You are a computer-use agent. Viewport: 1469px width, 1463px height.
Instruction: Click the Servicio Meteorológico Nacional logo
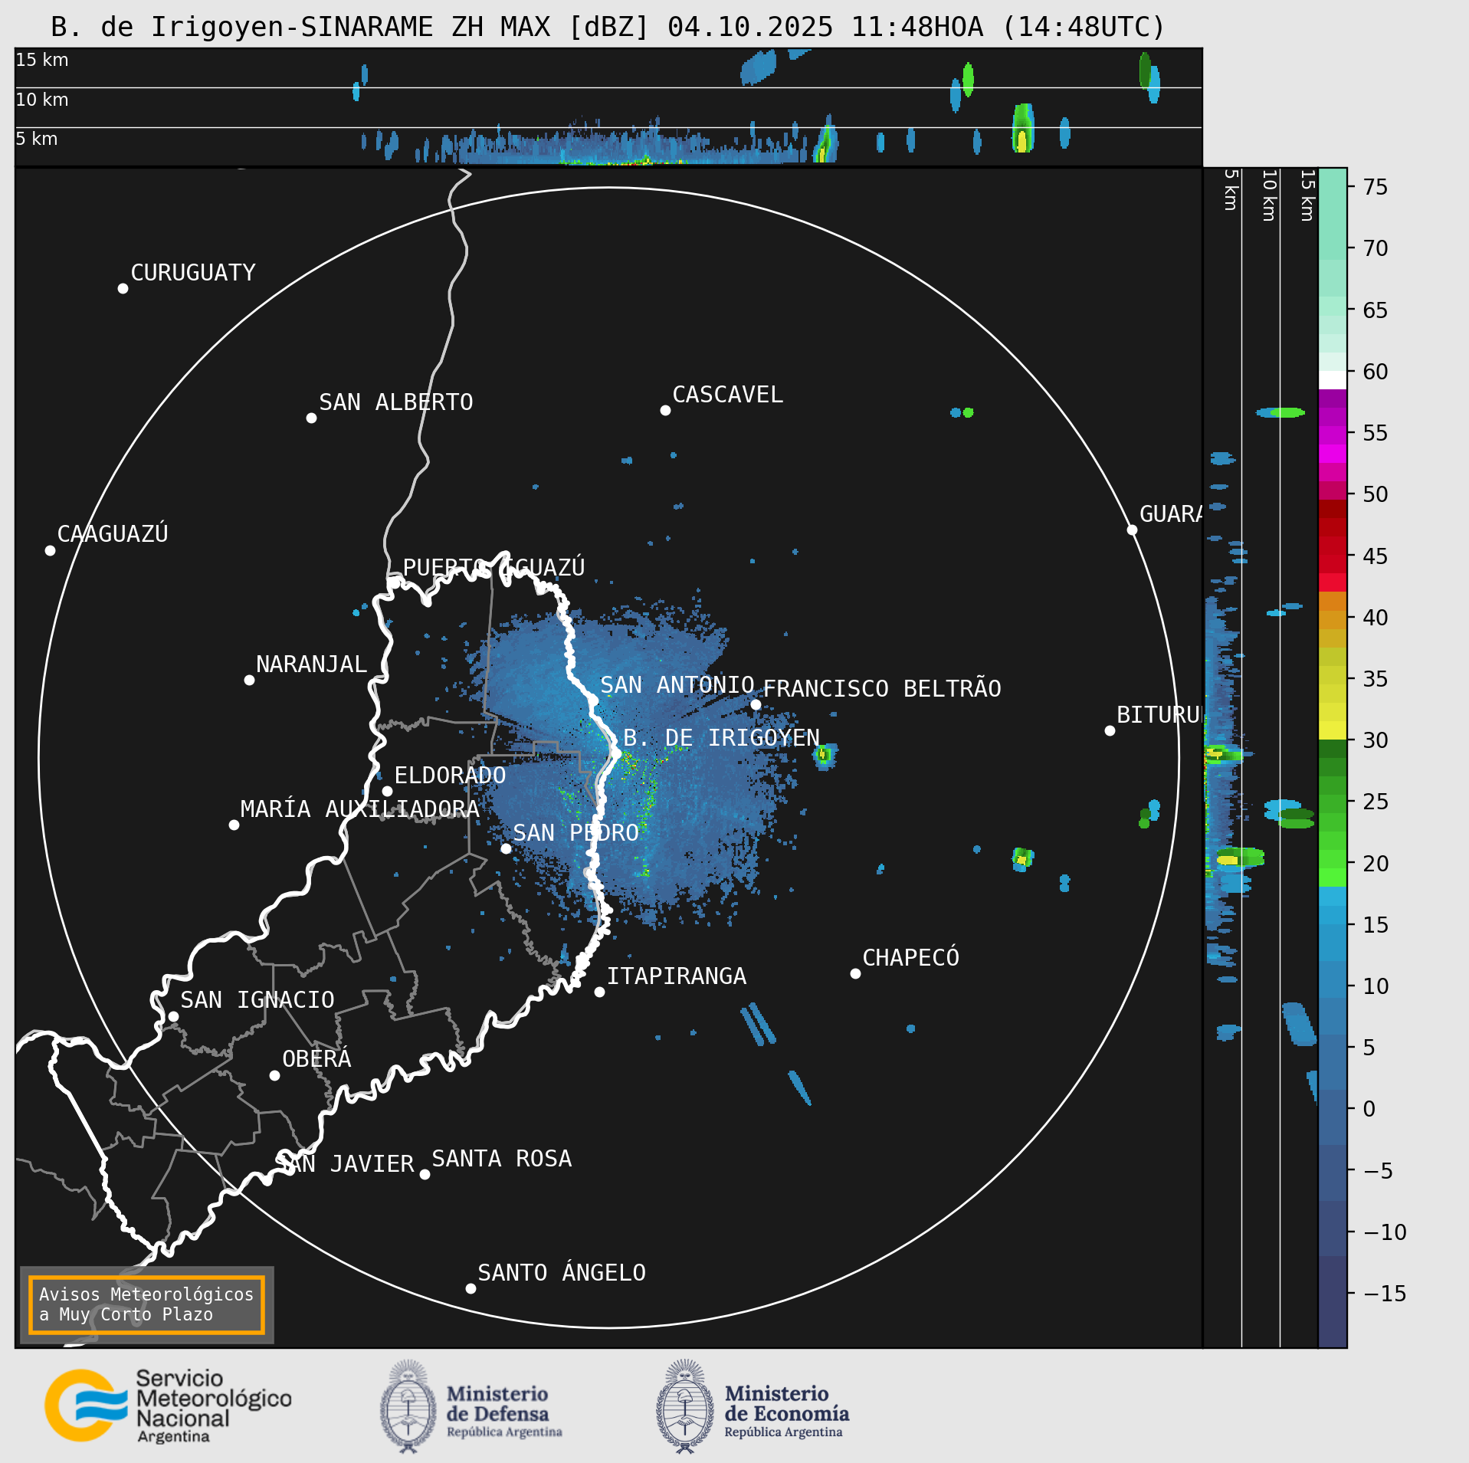click(x=168, y=1406)
